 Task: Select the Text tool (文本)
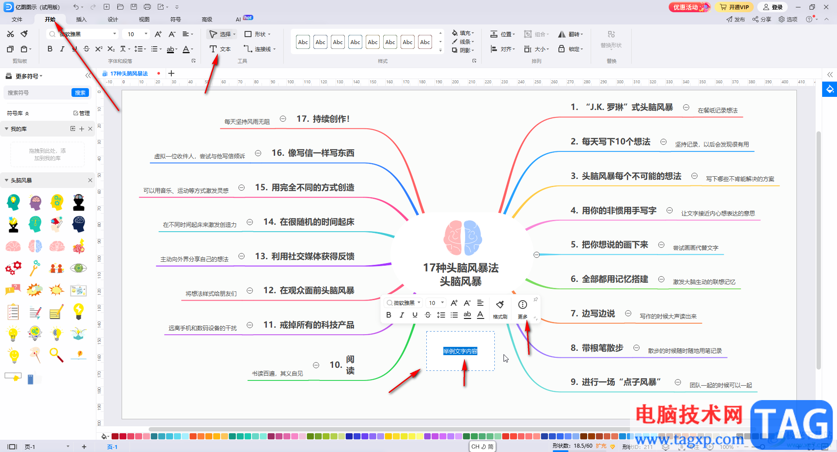(220, 49)
